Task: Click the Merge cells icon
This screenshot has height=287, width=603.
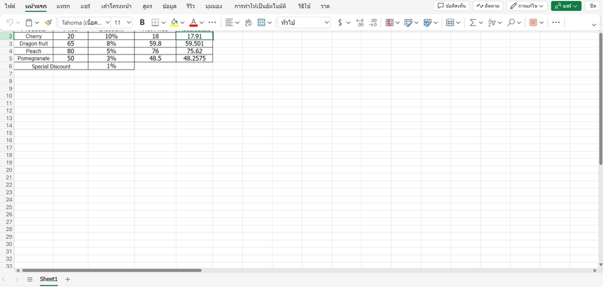Action: click(x=261, y=23)
